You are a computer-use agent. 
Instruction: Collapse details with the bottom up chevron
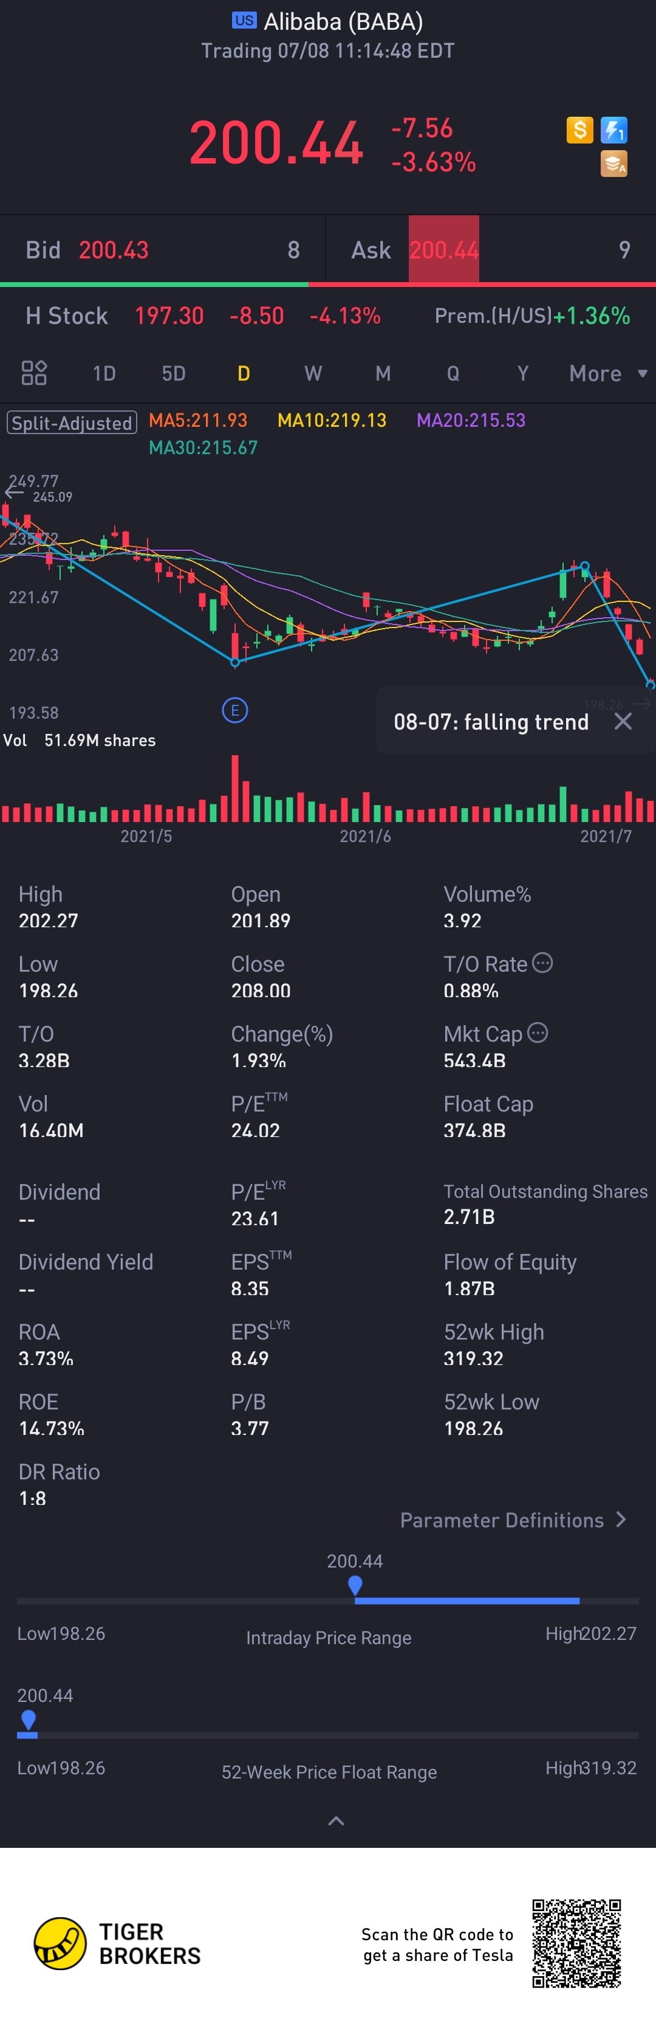coord(335,1820)
